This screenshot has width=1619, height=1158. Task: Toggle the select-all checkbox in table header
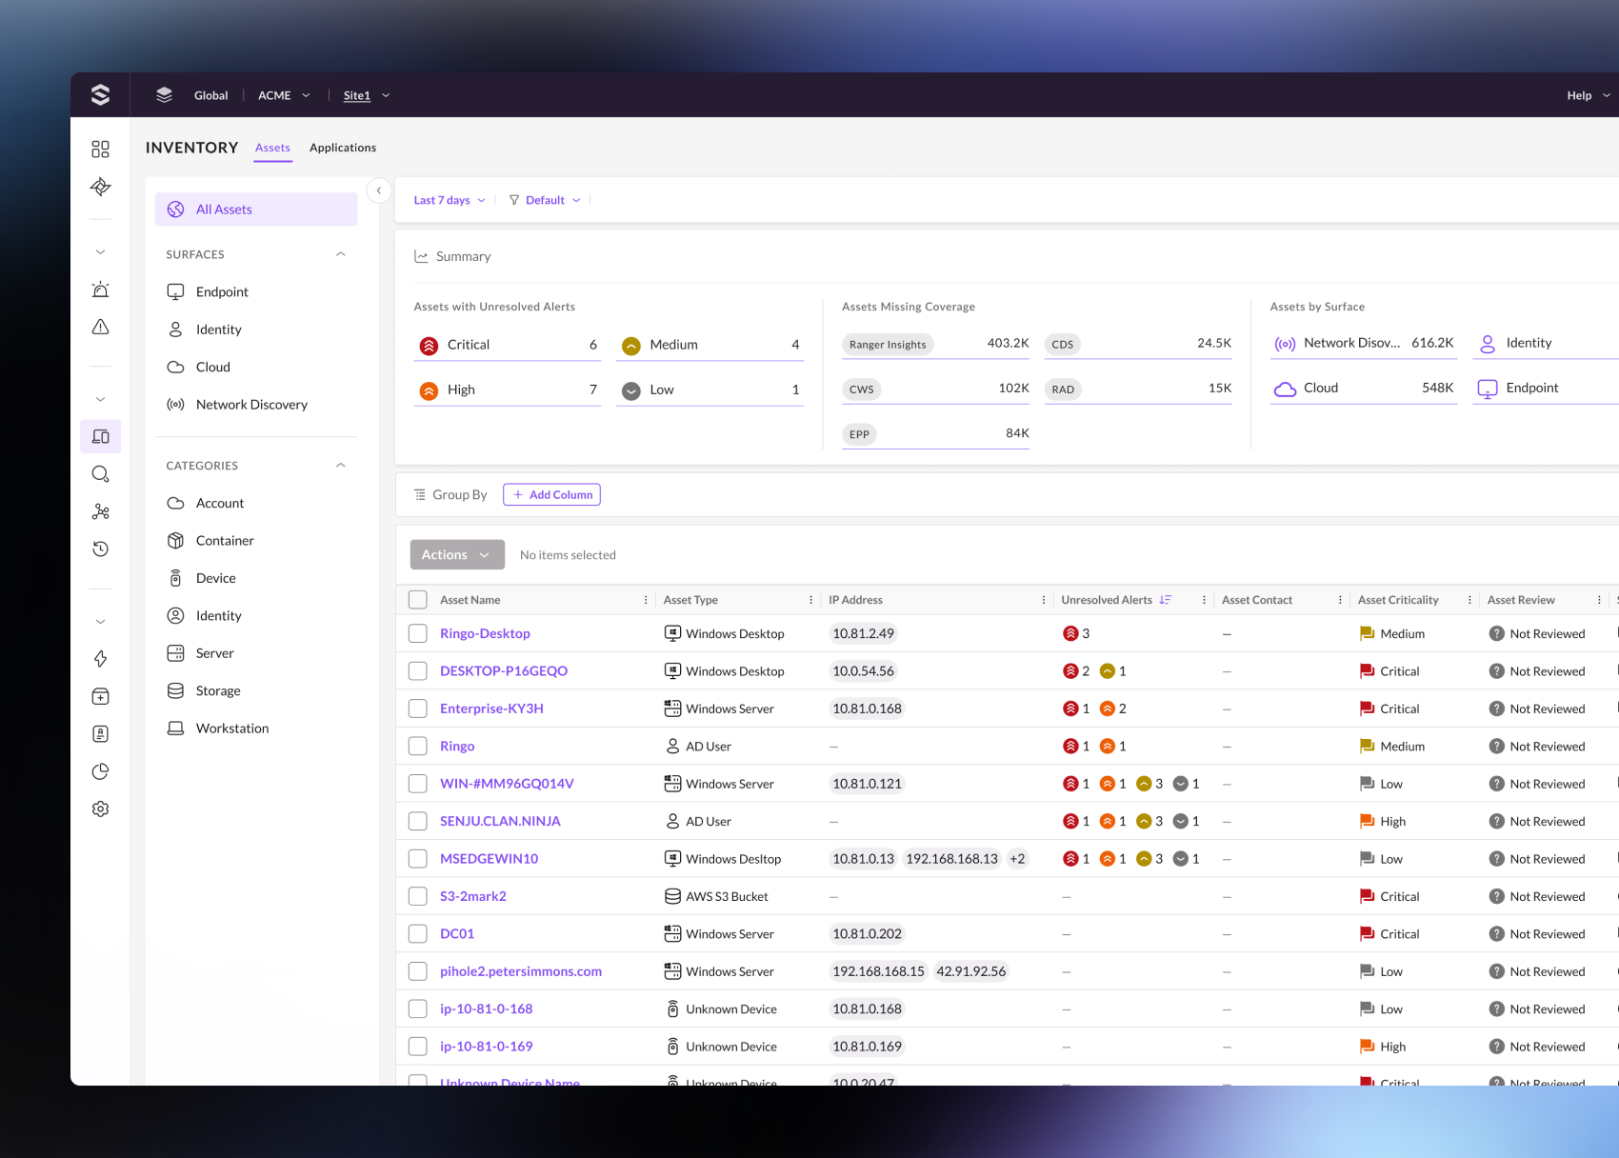pyautogui.click(x=417, y=600)
